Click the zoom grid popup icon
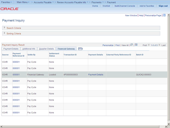This screenshot has height=128, width=170. pos(131,45)
